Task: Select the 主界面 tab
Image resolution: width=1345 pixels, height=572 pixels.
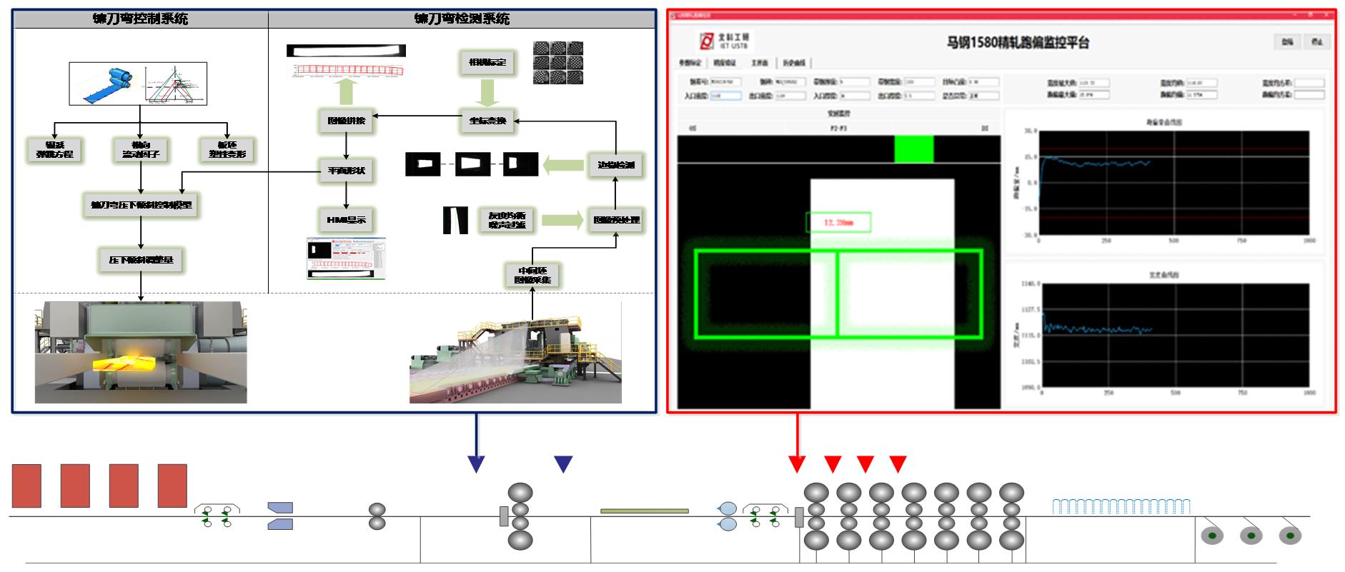Action: pos(760,63)
